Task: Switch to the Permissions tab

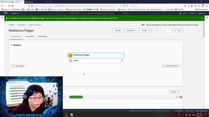Action: pyautogui.click(x=30, y=36)
